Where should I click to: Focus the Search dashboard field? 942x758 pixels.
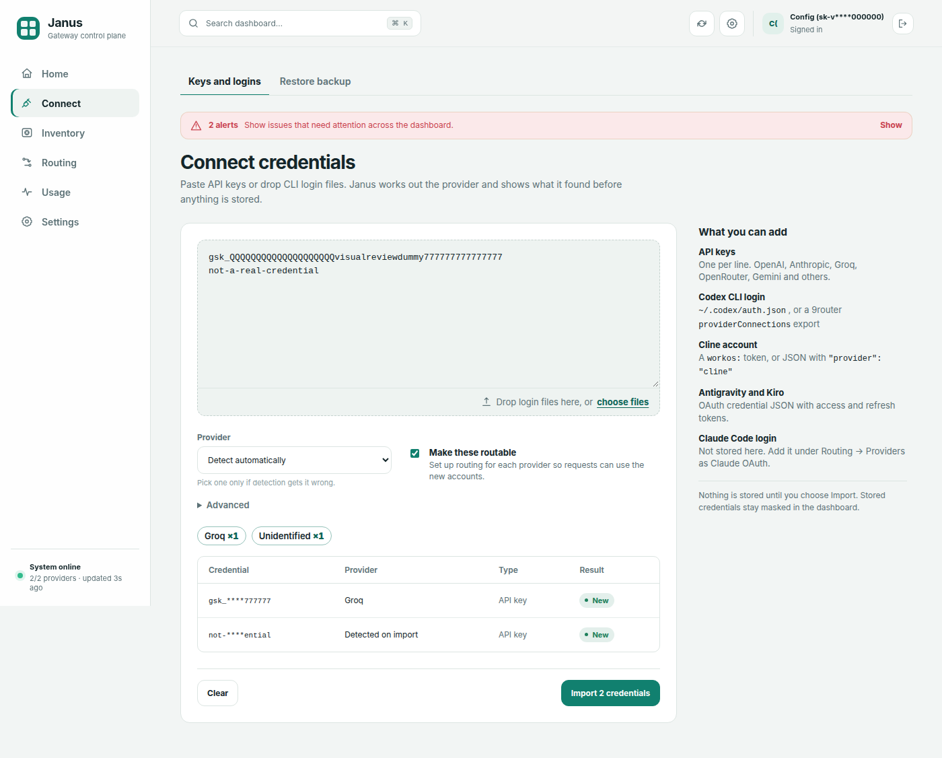[x=300, y=23]
